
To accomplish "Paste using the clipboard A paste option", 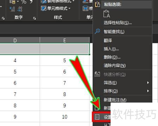I will pyautogui.click(x=107, y=14).
